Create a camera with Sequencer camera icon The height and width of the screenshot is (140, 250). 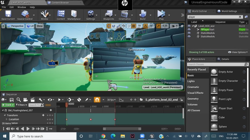[25, 100]
